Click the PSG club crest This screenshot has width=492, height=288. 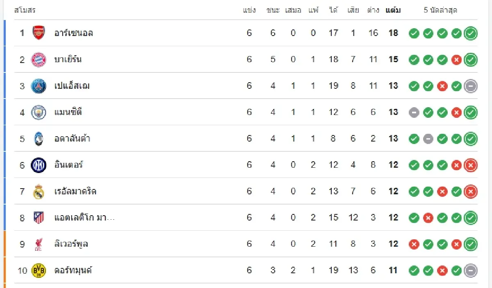pyautogui.click(x=39, y=86)
